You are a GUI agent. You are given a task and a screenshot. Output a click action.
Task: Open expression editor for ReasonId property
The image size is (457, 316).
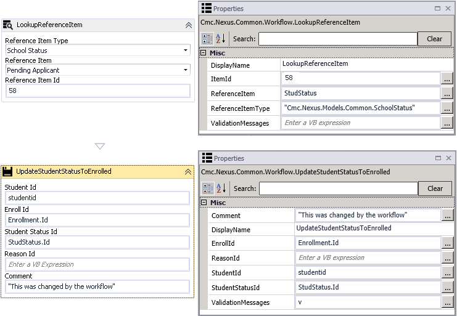447,258
